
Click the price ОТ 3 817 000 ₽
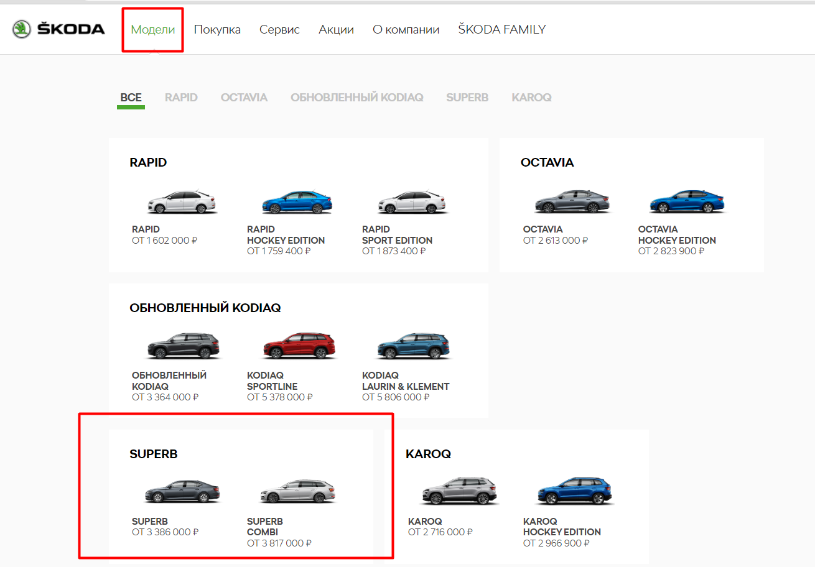[x=279, y=543]
